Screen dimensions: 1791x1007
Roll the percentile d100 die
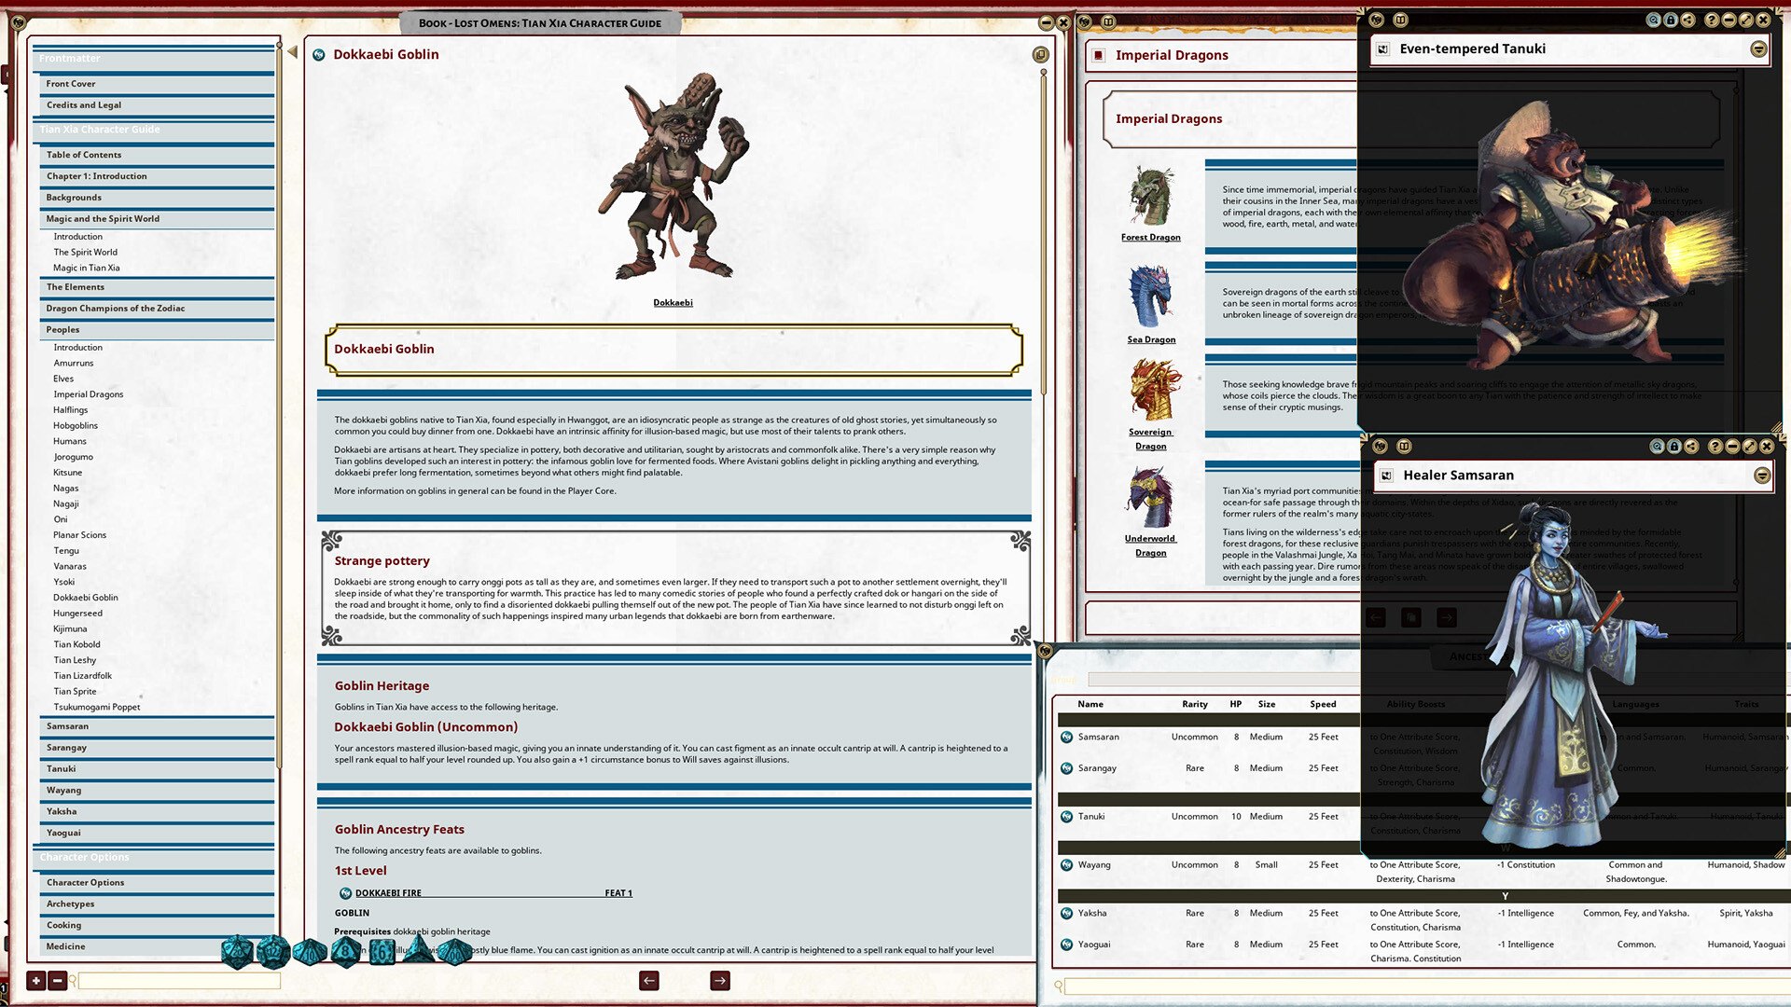pyautogui.click(x=455, y=953)
